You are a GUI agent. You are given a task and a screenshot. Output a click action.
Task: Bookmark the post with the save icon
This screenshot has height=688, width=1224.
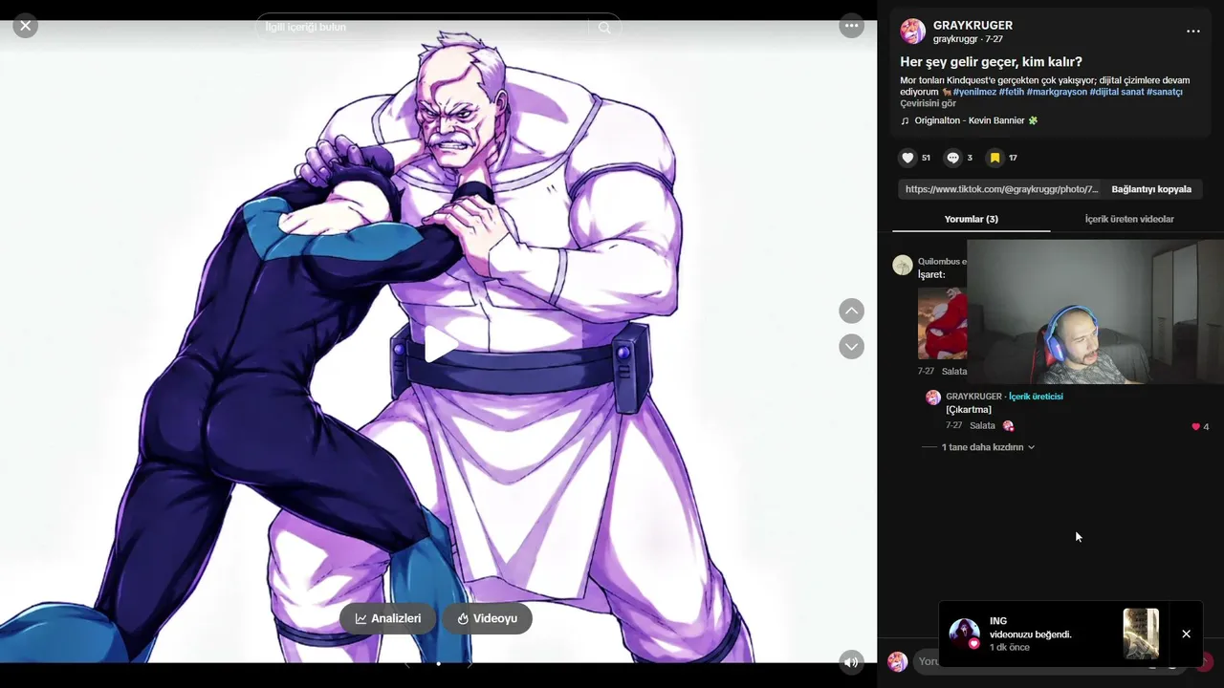(994, 158)
